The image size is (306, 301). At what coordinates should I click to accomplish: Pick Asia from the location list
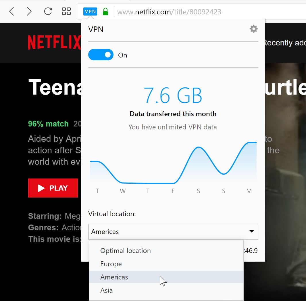(166, 290)
